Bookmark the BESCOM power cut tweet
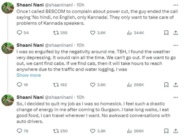This screenshot has height=138, width=184. pos(166,33)
